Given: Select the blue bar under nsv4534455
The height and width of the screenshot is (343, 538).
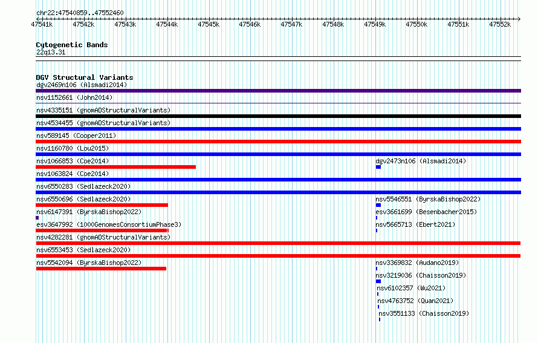Looking at the screenshot, I should pyautogui.click(x=278, y=129).
